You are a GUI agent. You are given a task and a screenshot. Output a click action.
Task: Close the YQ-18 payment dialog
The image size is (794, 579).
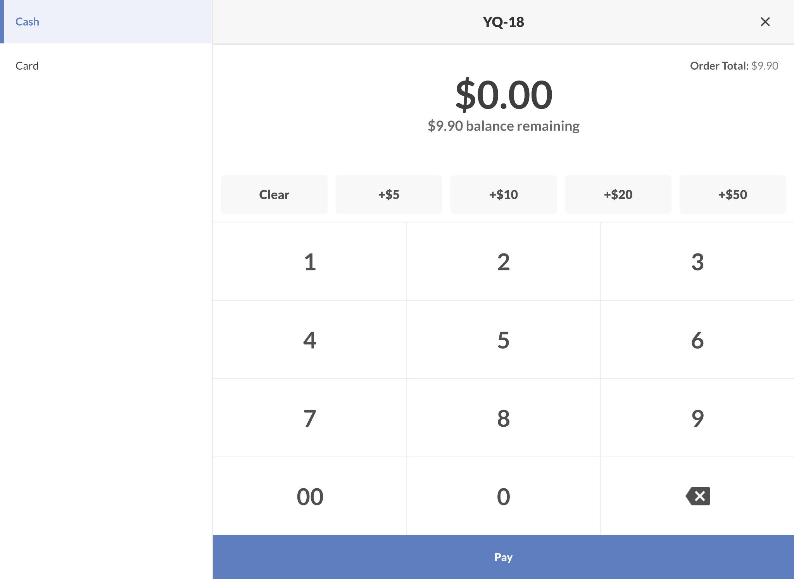(765, 22)
